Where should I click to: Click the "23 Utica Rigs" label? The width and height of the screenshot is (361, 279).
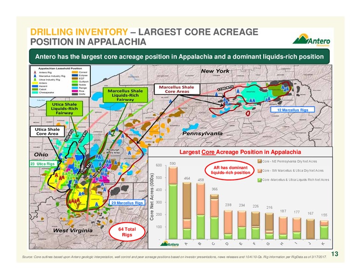click(43, 164)
